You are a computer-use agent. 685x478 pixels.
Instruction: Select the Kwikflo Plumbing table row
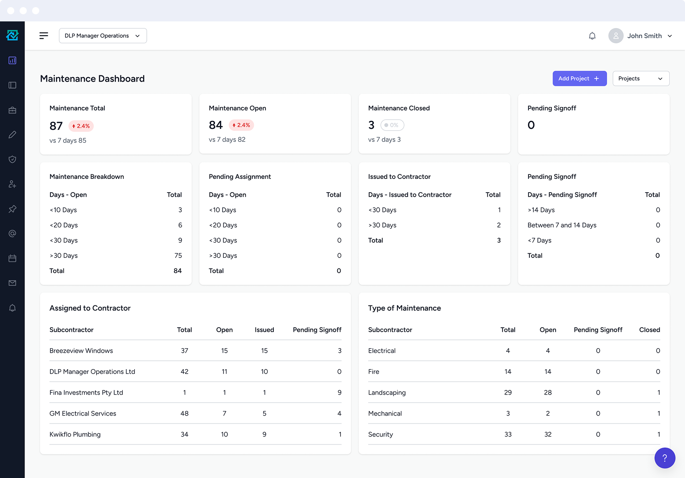pos(195,434)
